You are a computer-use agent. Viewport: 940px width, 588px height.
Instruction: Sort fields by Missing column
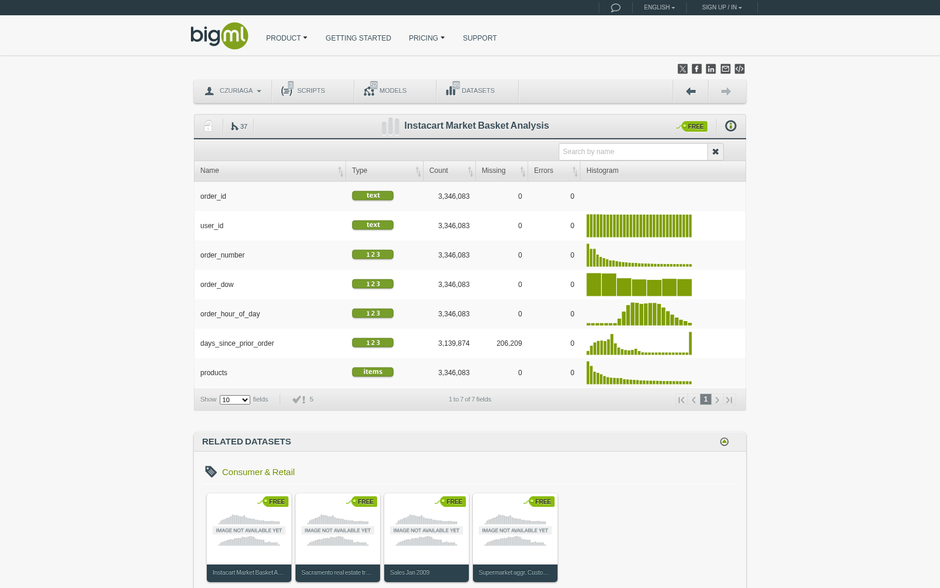[502, 171]
